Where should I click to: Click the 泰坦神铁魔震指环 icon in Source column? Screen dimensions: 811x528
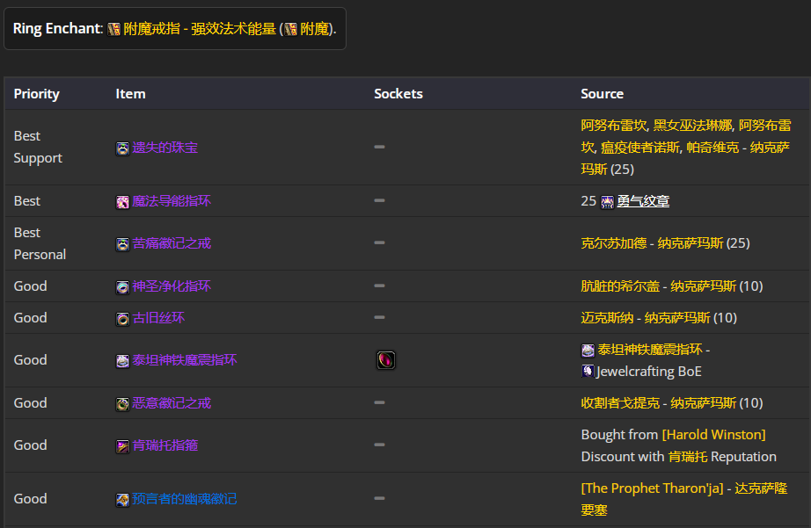tap(588, 351)
